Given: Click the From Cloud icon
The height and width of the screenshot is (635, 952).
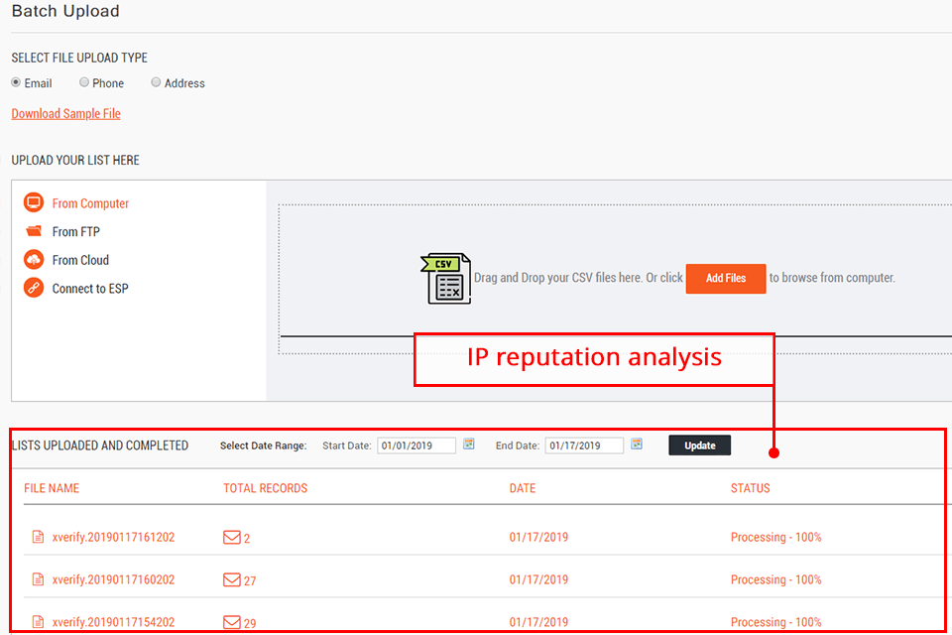Looking at the screenshot, I should point(34,260).
